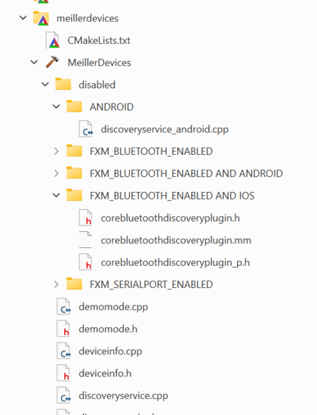Click the hammer icon next to MeillerDevices

coord(52,62)
